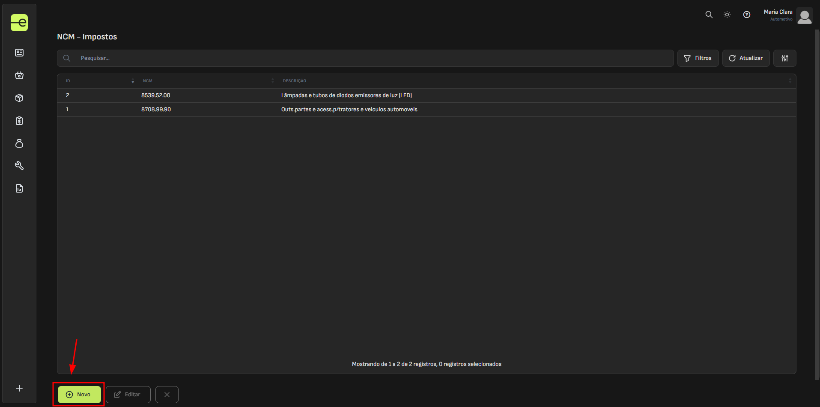Click the Filtros button

[698, 58]
